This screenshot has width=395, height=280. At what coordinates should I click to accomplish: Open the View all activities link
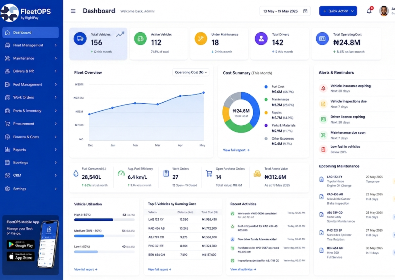(x=243, y=269)
